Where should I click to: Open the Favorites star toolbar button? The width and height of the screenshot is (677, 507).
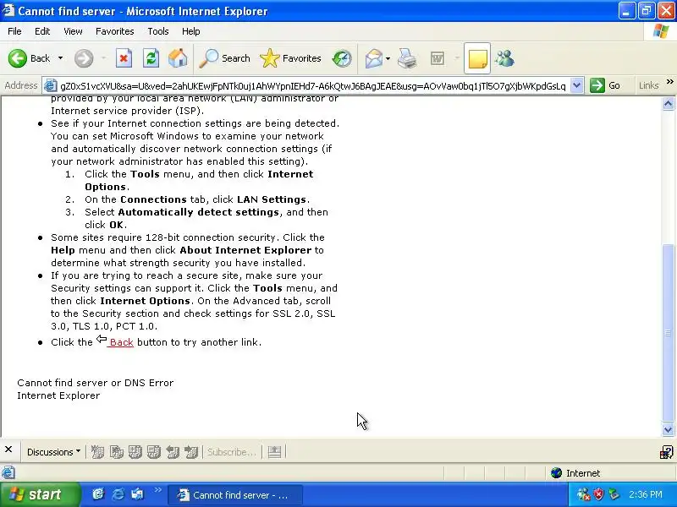point(290,58)
